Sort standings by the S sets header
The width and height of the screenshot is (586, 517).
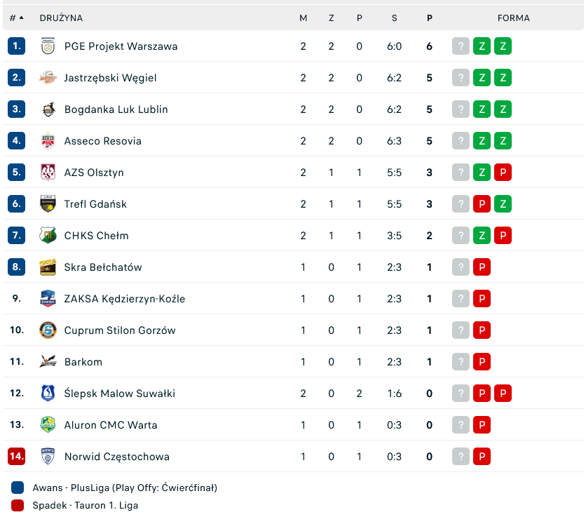coord(395,18)
